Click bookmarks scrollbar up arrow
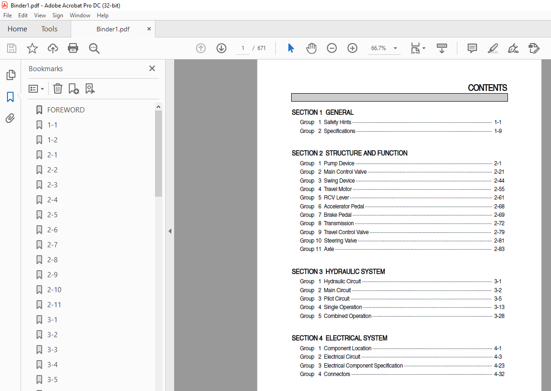Viewport: 551px width, 391px height. pos(158,107)
